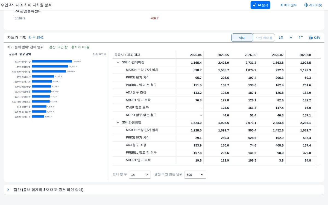Click the +66.7 value in the top card

154,18
